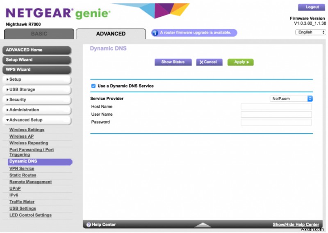Open the firmware upgrade available notice
Image resolution: width=328 pixels, height=233 pixels.
(194, 33)
